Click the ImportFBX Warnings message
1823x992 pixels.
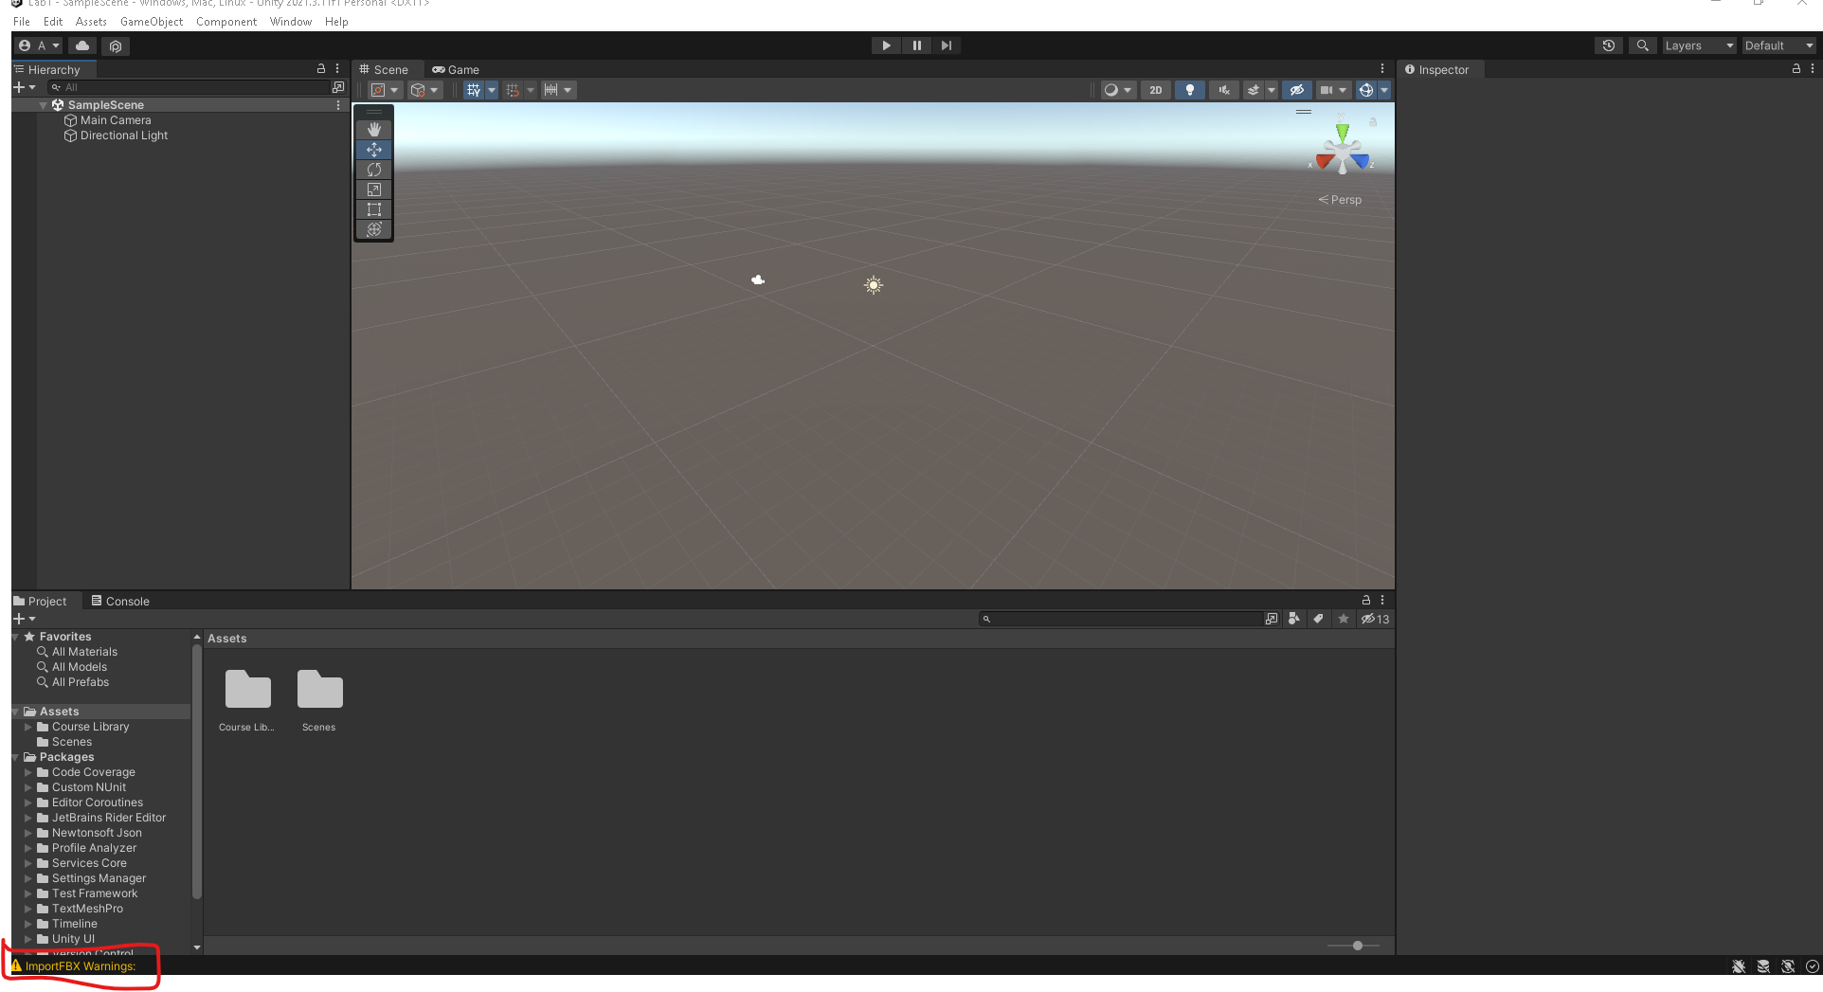click(x=81, y=966)
